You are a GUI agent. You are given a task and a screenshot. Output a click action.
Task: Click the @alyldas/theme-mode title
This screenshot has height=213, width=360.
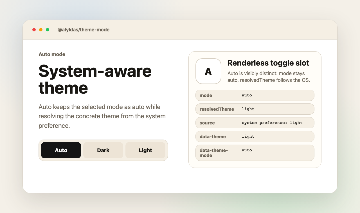pos(84,30)
